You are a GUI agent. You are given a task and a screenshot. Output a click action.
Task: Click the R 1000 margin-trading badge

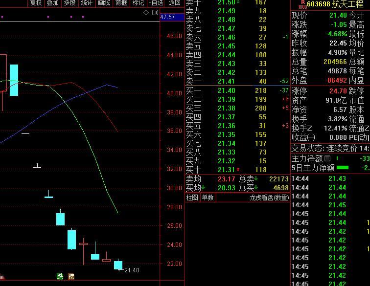coord(302,4)
